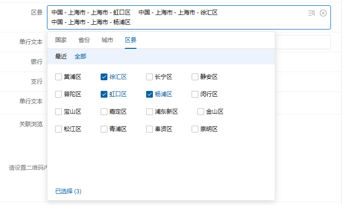Screen dimensions: 345x205
Task: Switch to the 省份 tab
Action: pyautogui.click(x=84, y=40)
